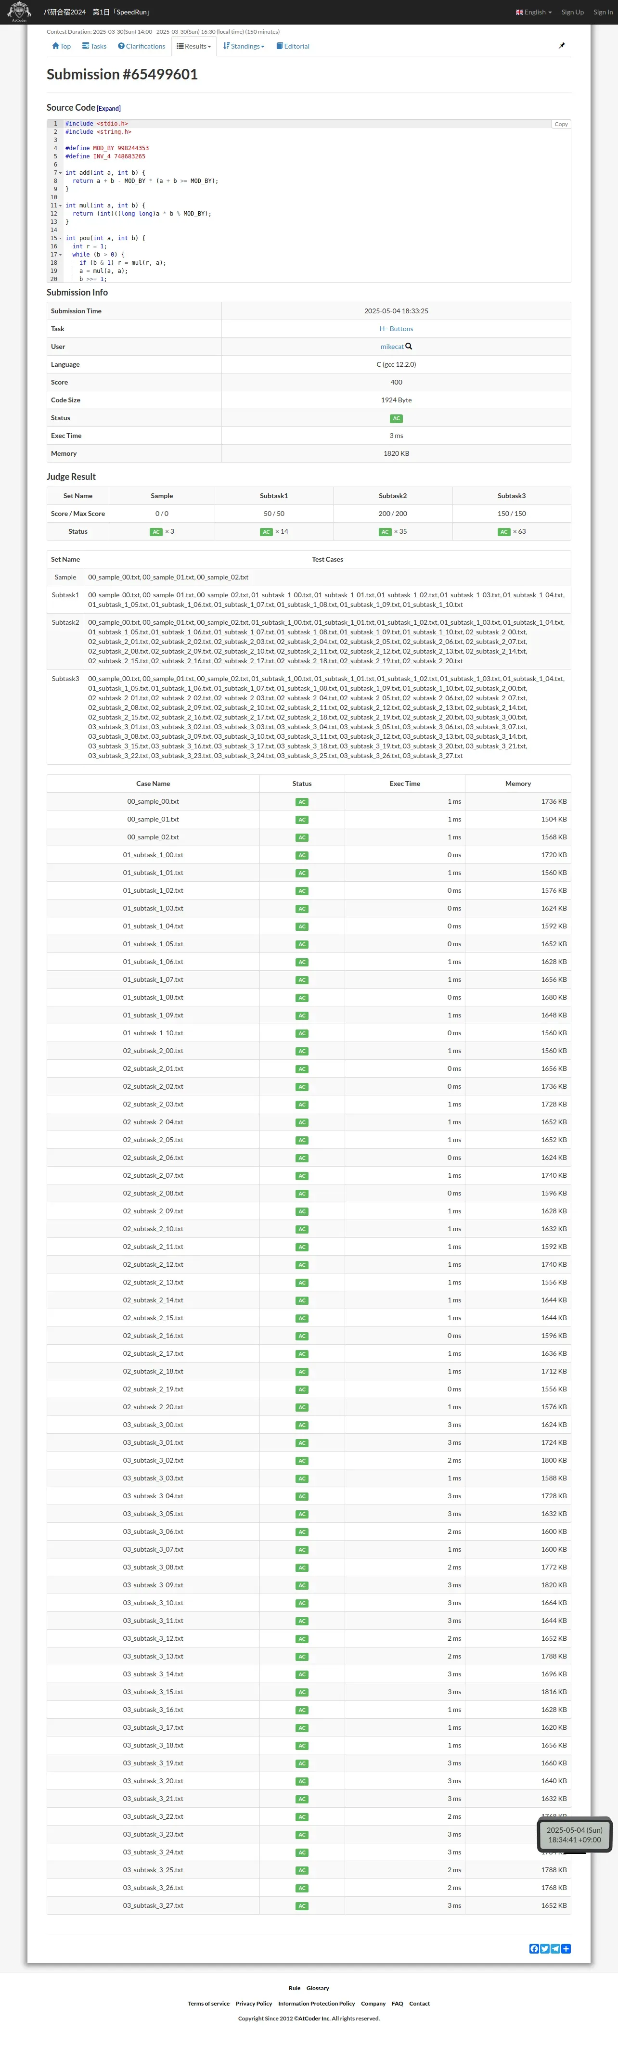Go to Sign Up
The width and height of the screenshot is (618, 2071).
coord(572,12)
